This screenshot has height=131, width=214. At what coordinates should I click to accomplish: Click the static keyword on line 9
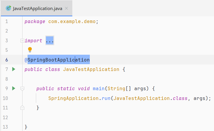pos(66,88)
